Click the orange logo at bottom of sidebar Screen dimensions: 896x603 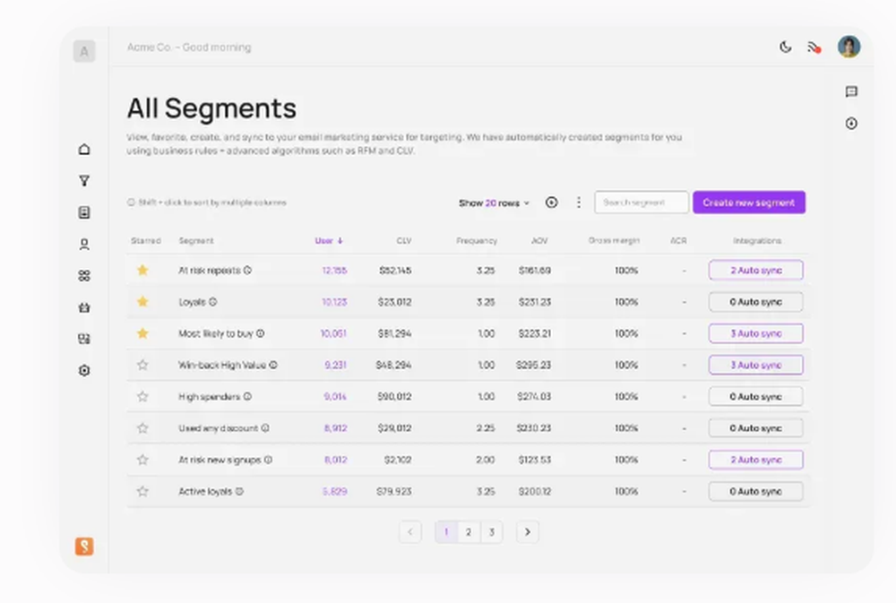[x=84, y=547]
